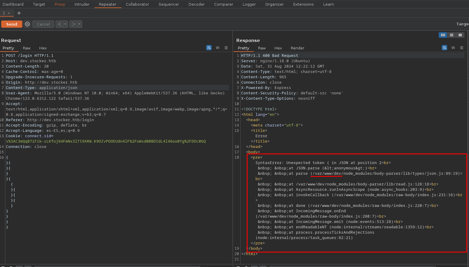Viewport: 469px width, 267px height.
Task: Open Repeater request settings gear
Action: (27, 24)
